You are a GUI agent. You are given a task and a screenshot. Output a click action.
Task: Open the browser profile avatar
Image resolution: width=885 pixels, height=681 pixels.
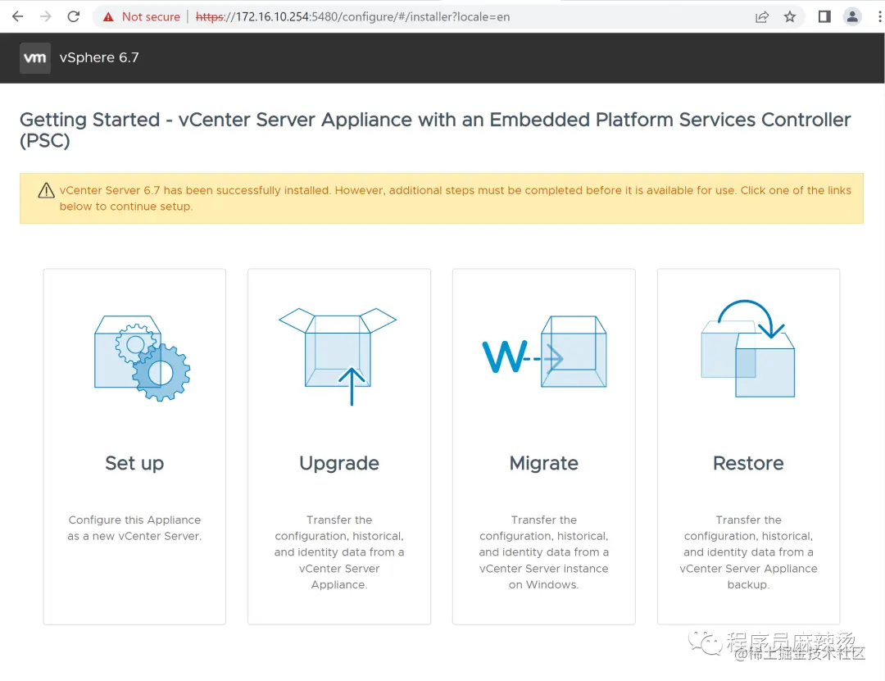point(852,17)
